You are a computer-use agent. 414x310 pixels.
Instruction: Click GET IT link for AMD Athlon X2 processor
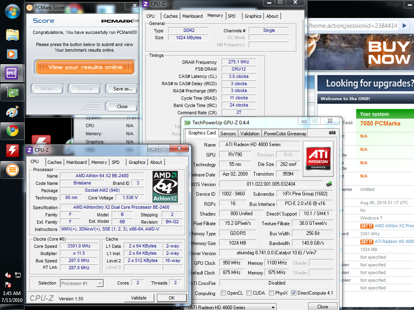point(367,226)
